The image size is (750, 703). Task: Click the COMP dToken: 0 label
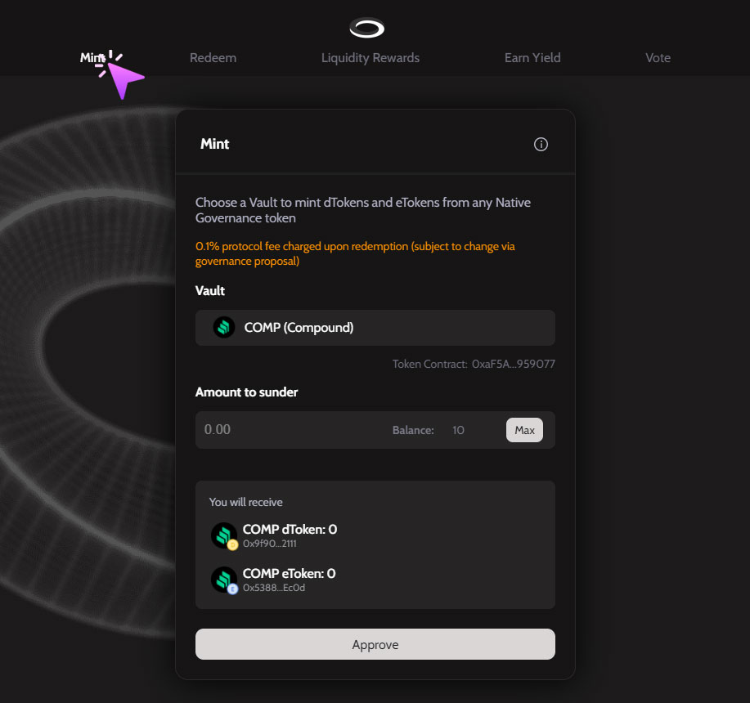click(290, 530)
